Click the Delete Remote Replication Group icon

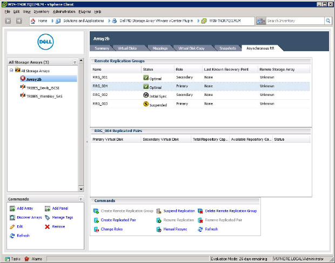(x=201, y=211)
